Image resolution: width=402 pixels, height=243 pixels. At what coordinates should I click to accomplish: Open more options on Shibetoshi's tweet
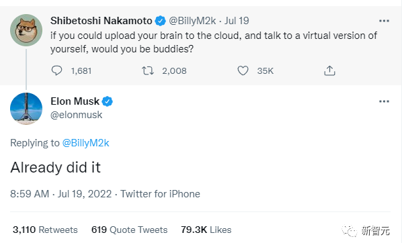point(384,21)
